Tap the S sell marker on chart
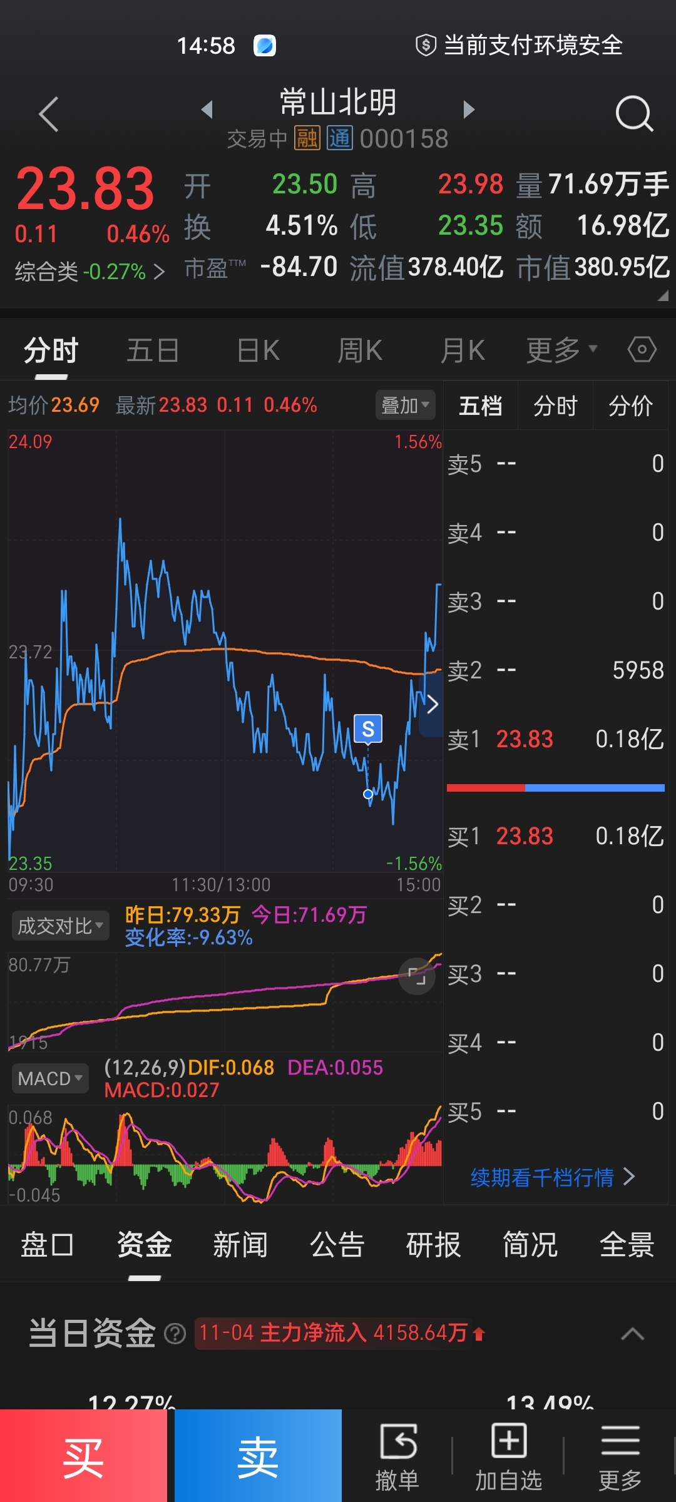676x1502 pixels. (x=368, y=728)
